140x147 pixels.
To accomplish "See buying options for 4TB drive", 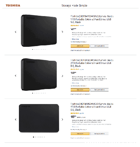I will pos(99,134).
